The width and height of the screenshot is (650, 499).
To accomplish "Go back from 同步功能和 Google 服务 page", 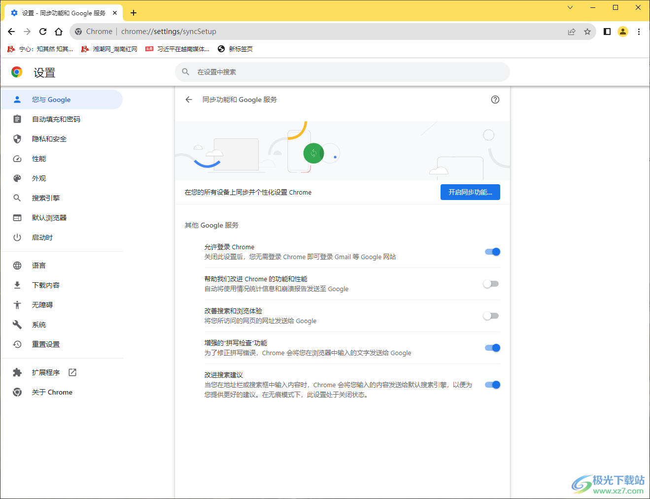I will 189,100.
